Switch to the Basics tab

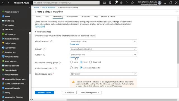click(39, 16)
